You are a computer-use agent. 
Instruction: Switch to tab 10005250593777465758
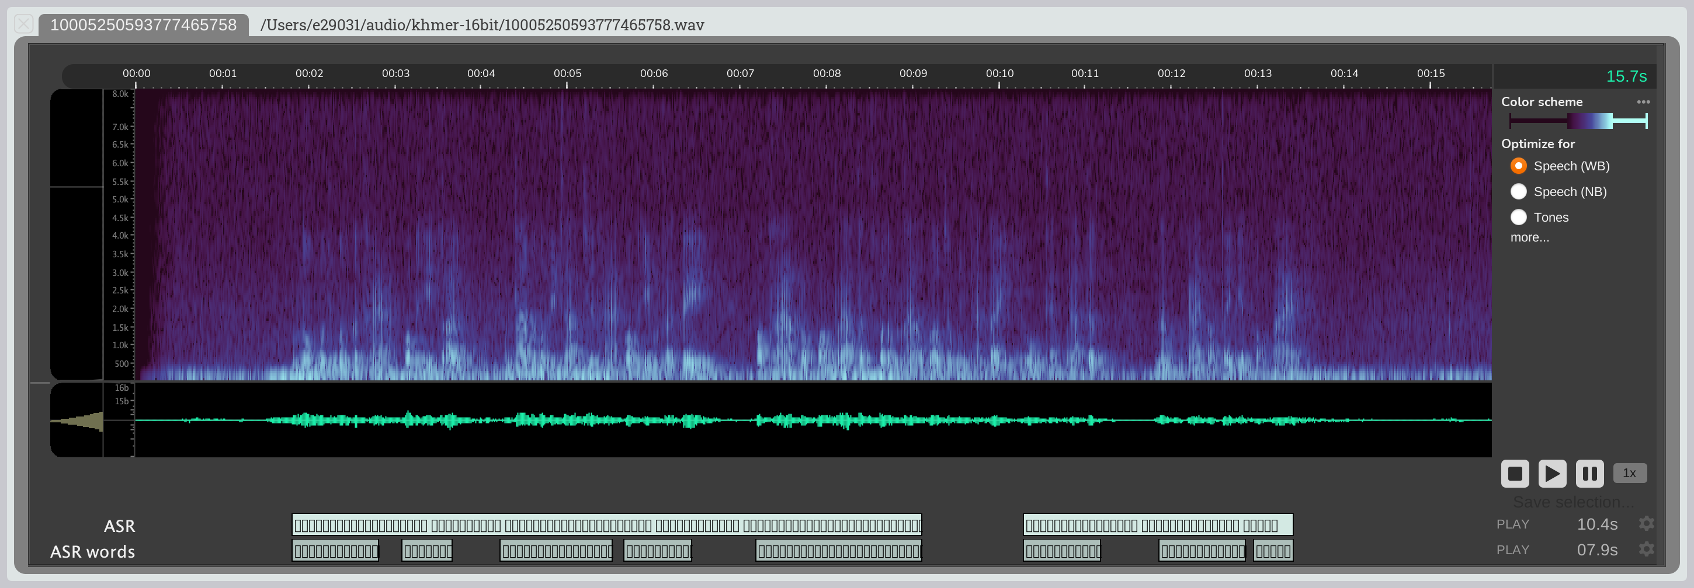point(143,25)
